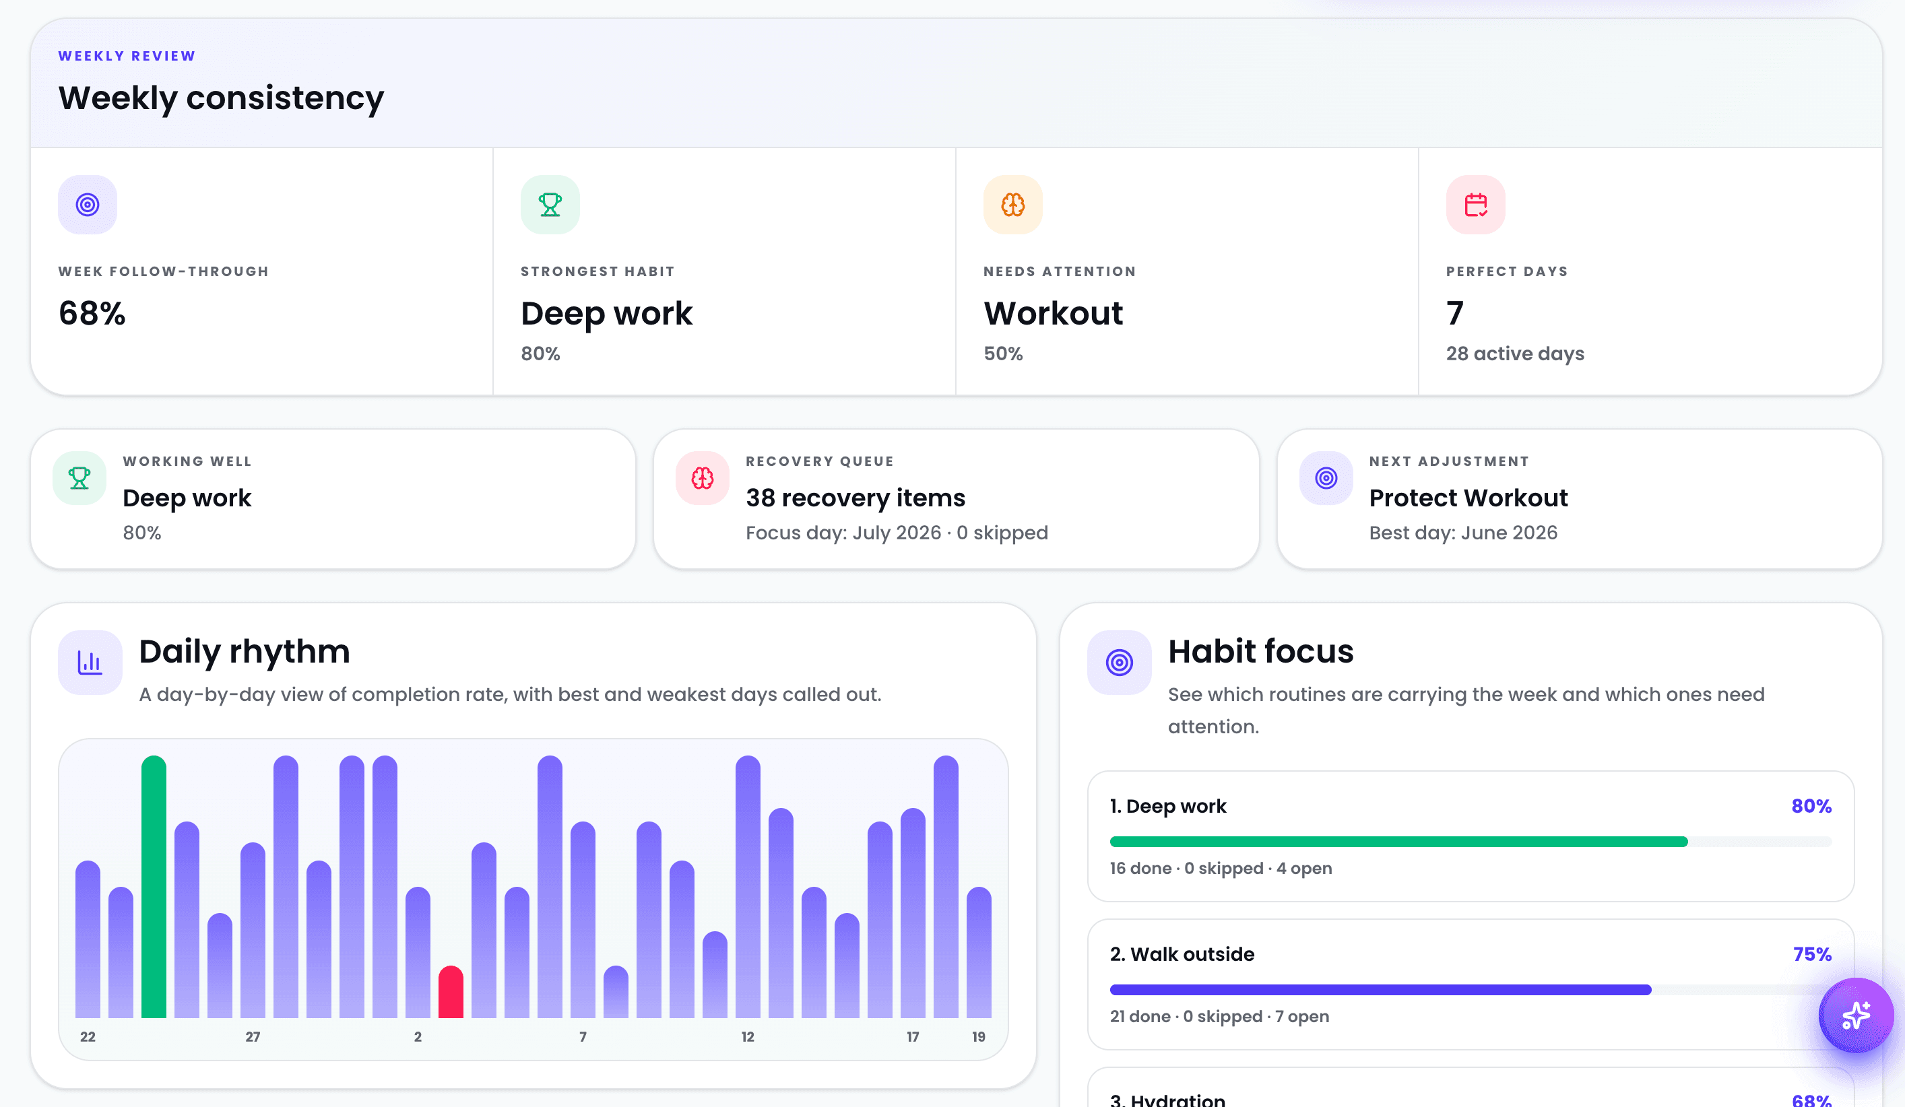1905x1107 pixels.
Task: Click the 75% value in Walk outside row
Action: point(1812,953)
